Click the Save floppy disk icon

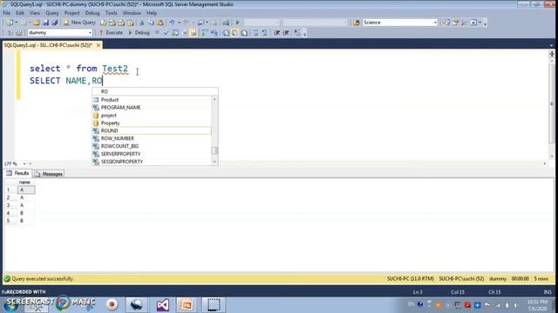pos(45,23)
